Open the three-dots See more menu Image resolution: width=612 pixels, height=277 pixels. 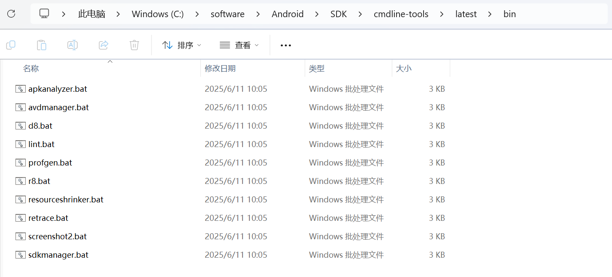click(x=286, y=45)
